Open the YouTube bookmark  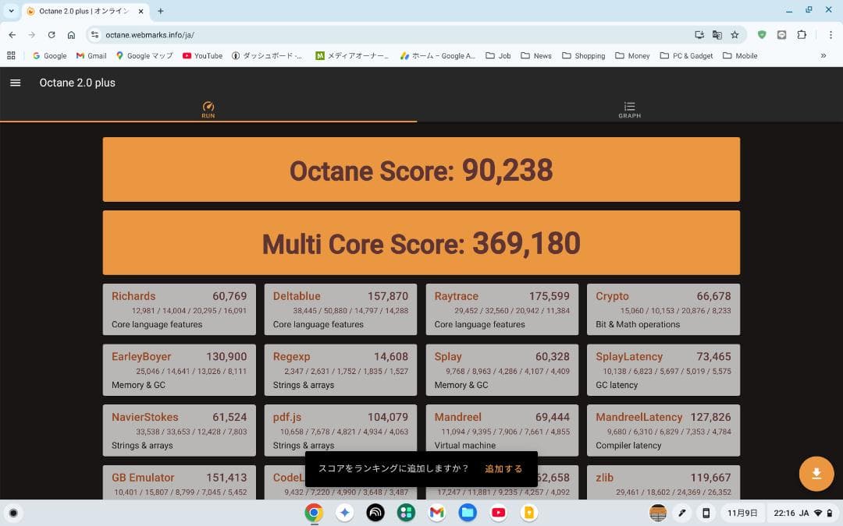coord(202,55)
